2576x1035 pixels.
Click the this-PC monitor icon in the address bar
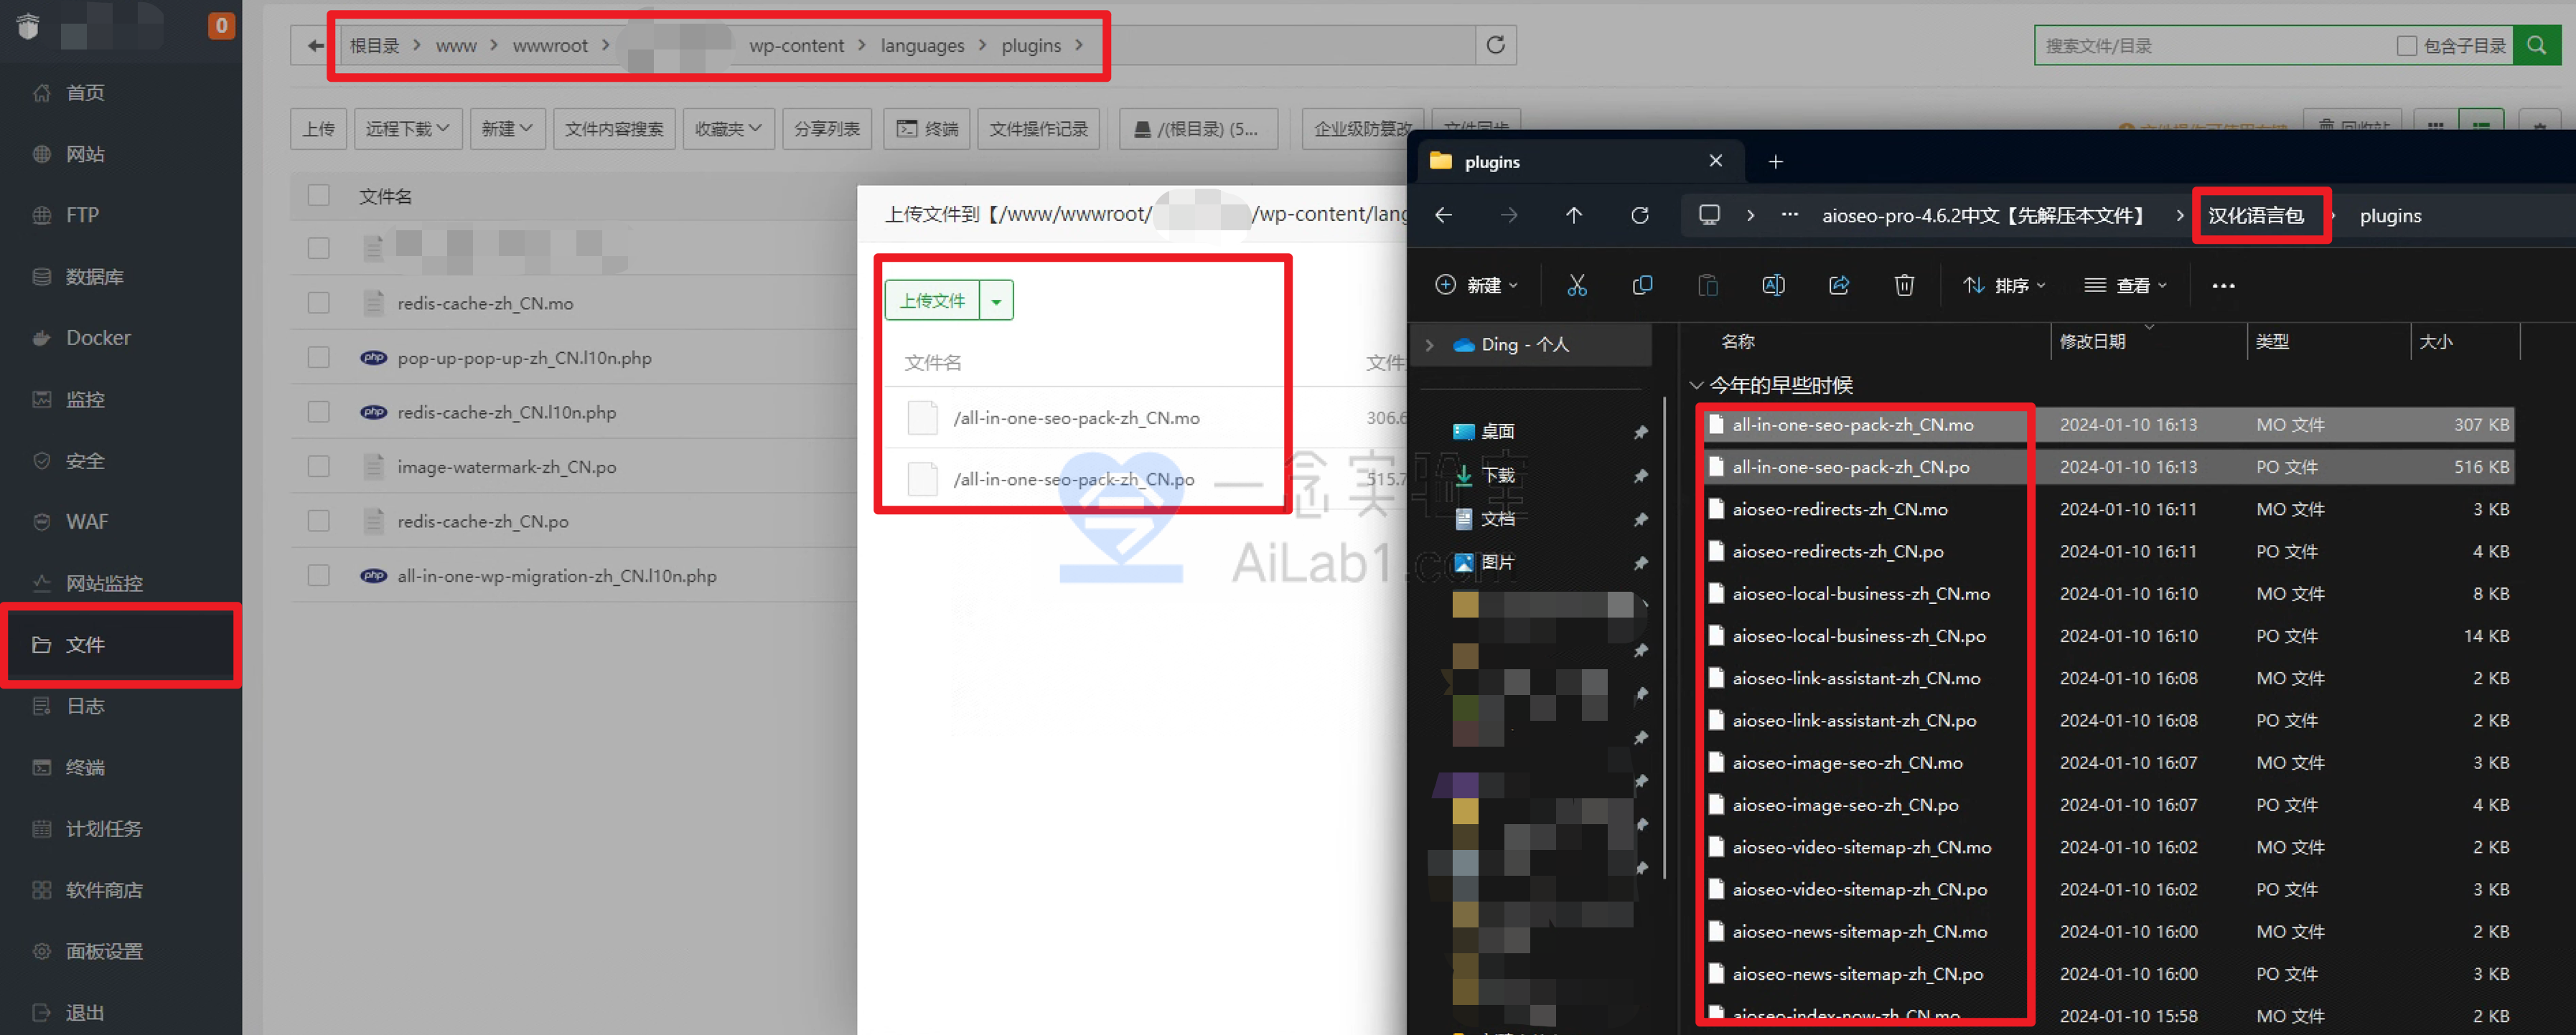(1710, 216)
